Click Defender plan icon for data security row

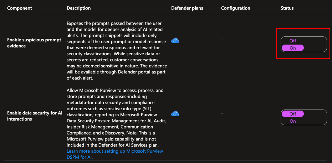[175, 114]
